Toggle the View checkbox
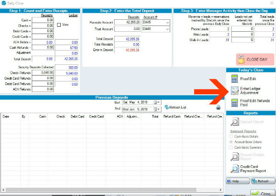This screenshot has height=196, width=276. tap(59, 25)
